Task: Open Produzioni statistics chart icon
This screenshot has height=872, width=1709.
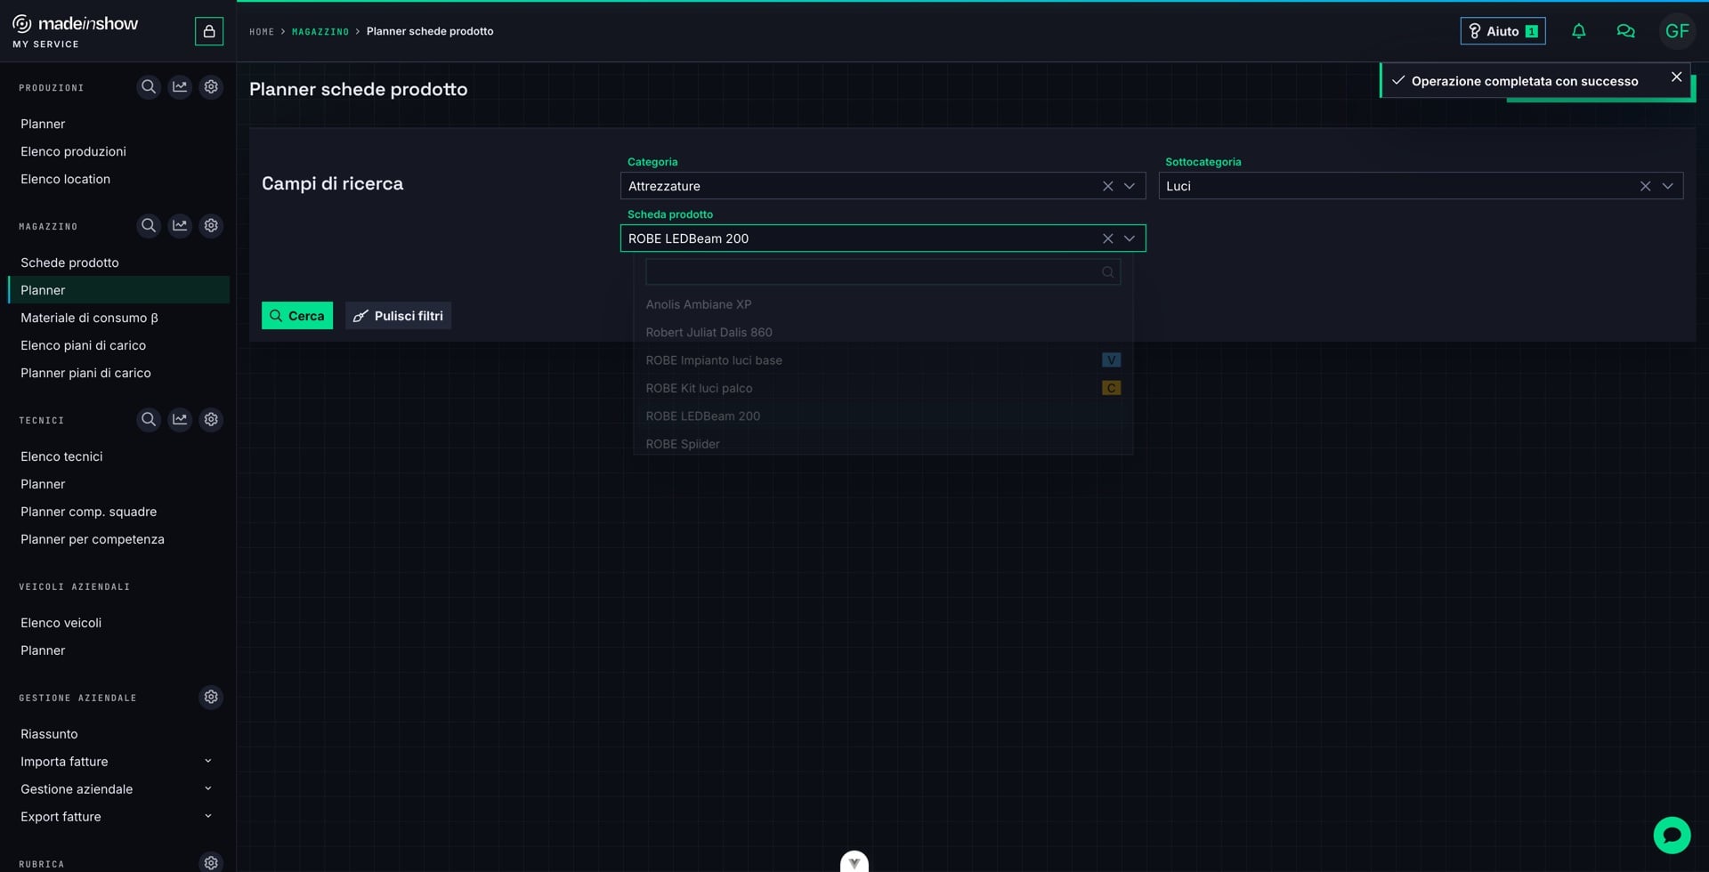Action: pos(180,87)
